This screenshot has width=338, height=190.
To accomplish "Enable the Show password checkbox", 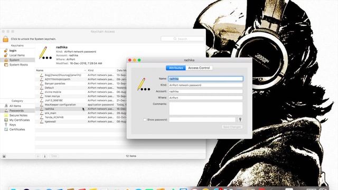I will [x=145, y=120].
